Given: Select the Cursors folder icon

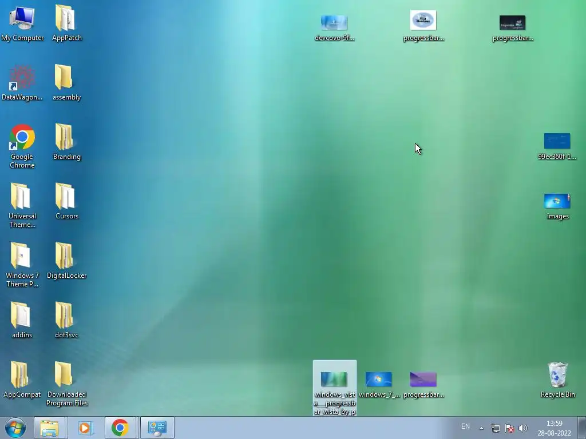Looking at the screenshot, I should (x=66, y=202).
